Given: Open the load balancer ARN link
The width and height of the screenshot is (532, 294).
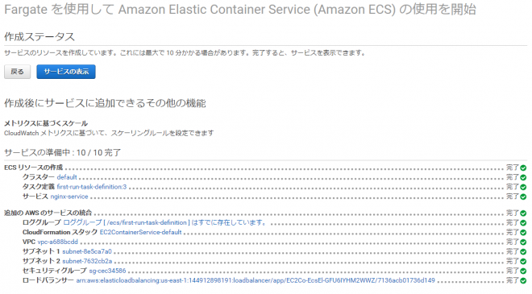Looking at the screenshot, I should tap(256, 280).
